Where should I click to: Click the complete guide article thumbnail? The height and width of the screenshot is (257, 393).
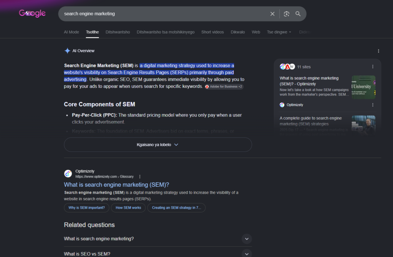point(363,125)
